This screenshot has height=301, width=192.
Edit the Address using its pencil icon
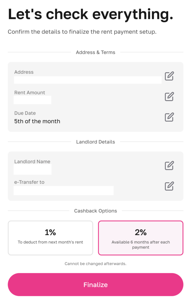point(169,76)
